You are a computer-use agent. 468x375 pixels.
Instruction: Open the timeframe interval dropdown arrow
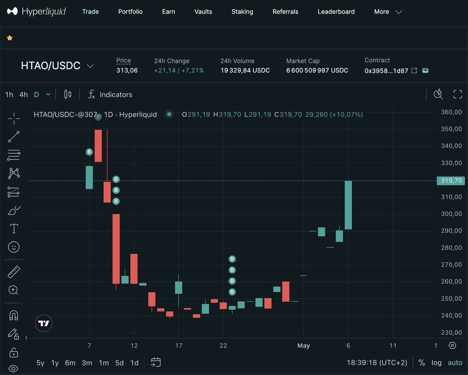tap(48, 94)
